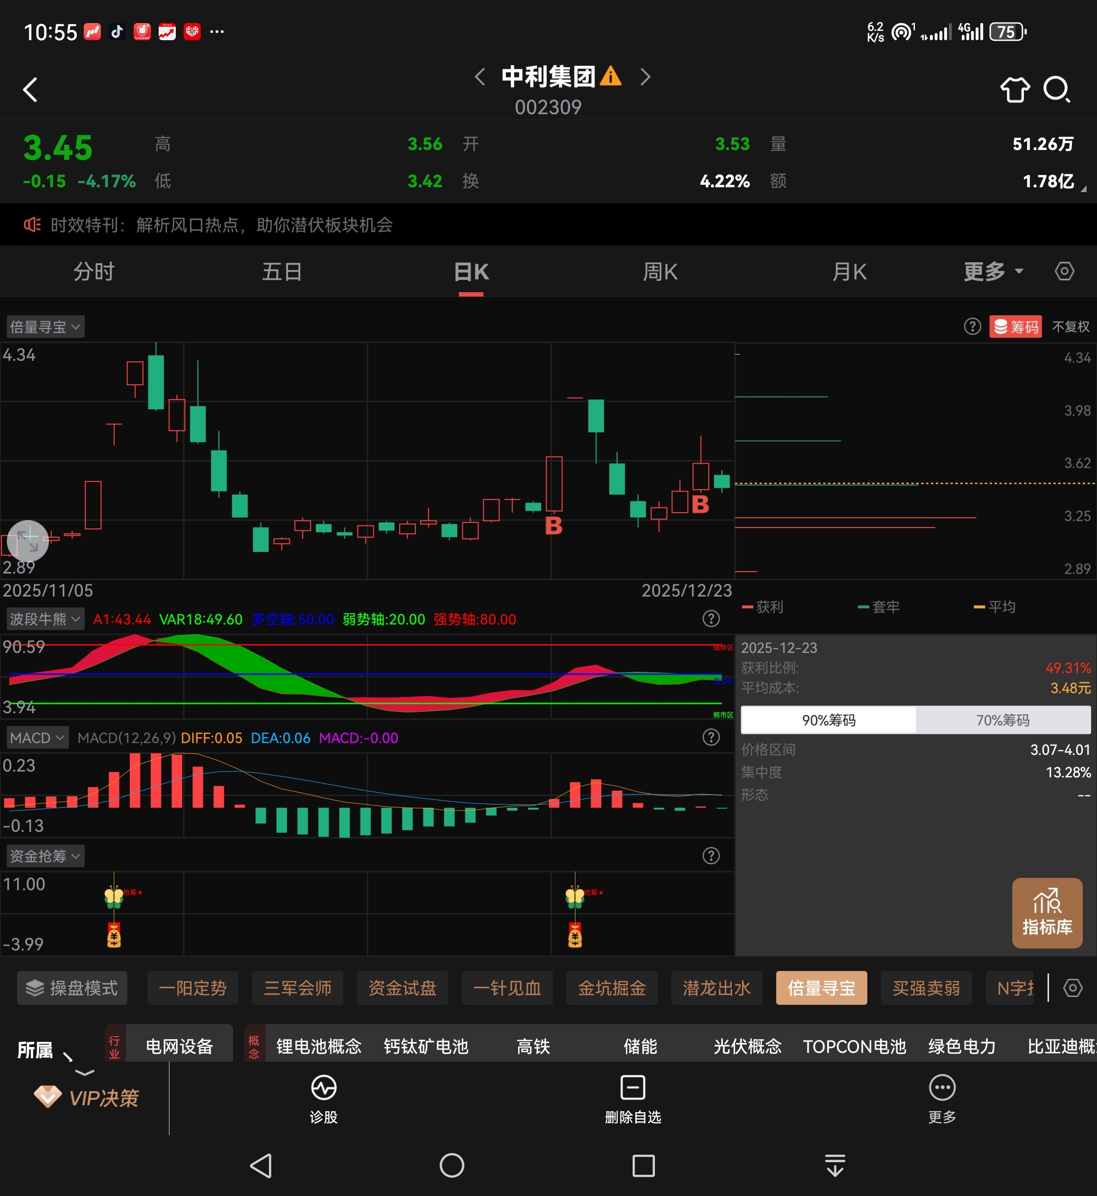Expand the 倍量寻宝 indicator dropdown
1097x1196 pixels.
pyautogui.click(x=45, y=327)
